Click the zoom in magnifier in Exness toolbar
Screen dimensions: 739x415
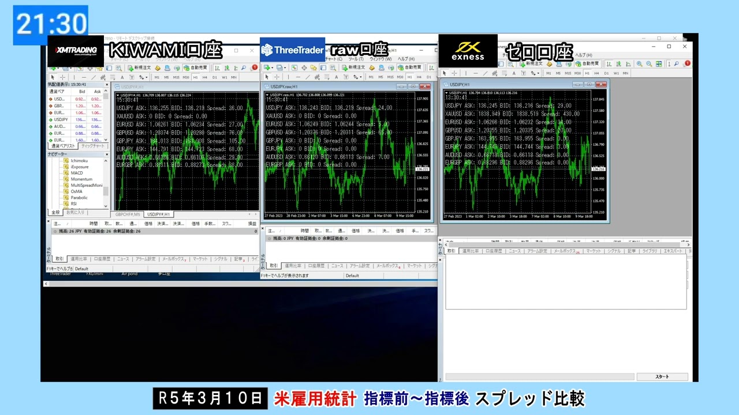pos(639,63)
